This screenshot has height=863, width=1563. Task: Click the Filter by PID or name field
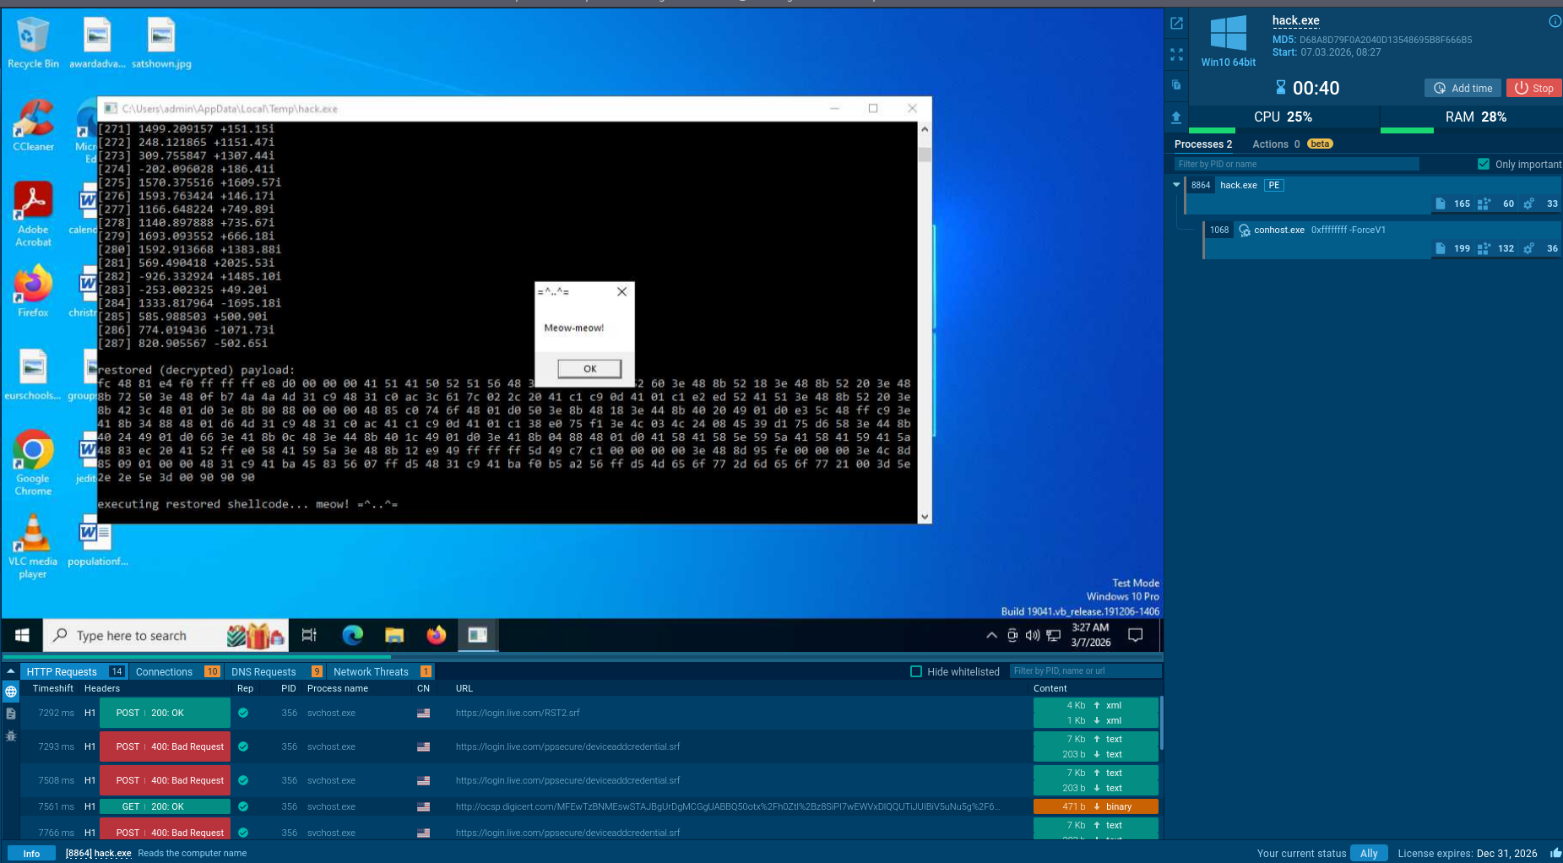1296,163
